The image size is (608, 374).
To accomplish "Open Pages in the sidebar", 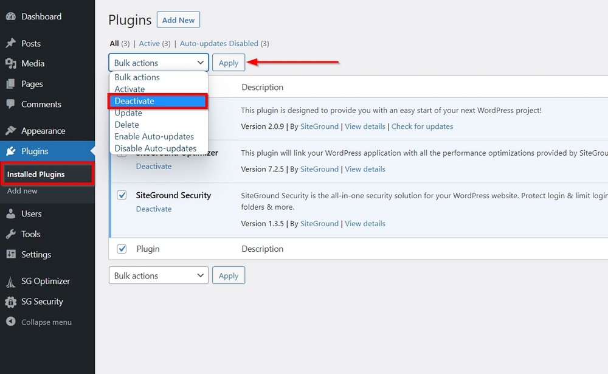I will click(x=32, y=84).
